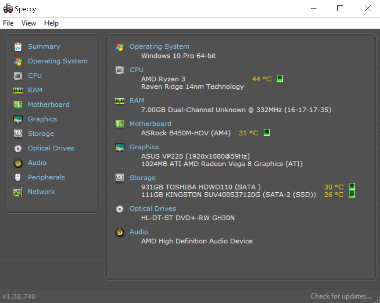Select CPU in the sidebar
Screen dimensions: 380x303
[35, 75]
